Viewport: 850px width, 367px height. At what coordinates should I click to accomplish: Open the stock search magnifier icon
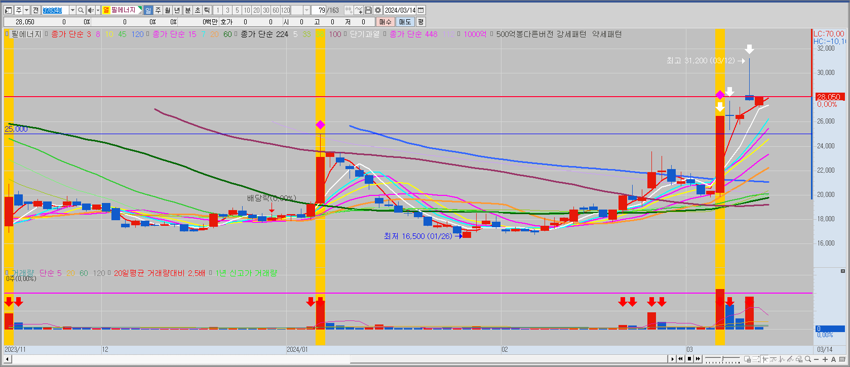click(81, 10)
